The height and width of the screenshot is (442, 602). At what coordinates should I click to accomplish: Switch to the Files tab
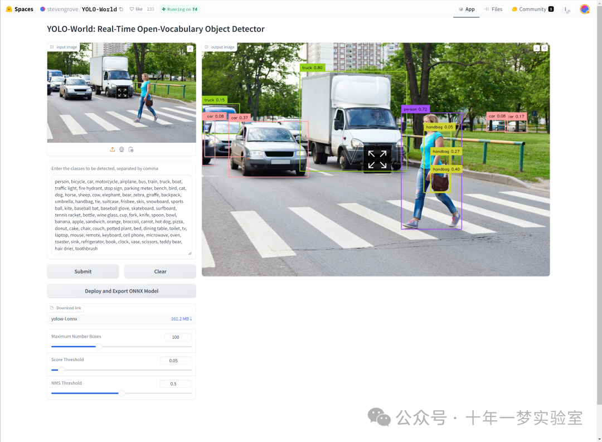493,9
